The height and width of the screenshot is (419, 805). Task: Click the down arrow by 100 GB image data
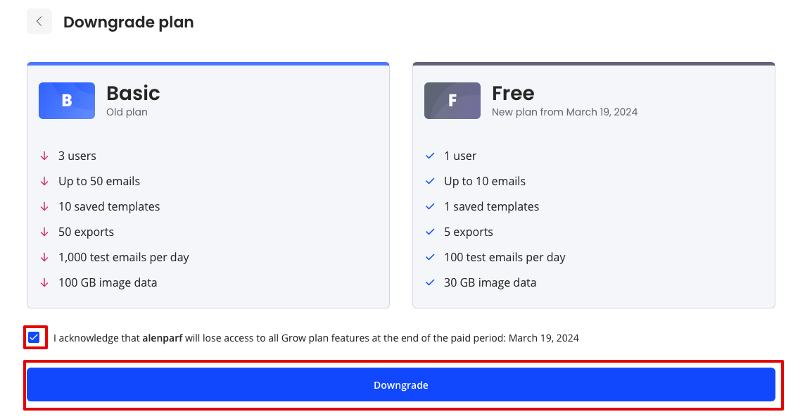pos(44,282)
